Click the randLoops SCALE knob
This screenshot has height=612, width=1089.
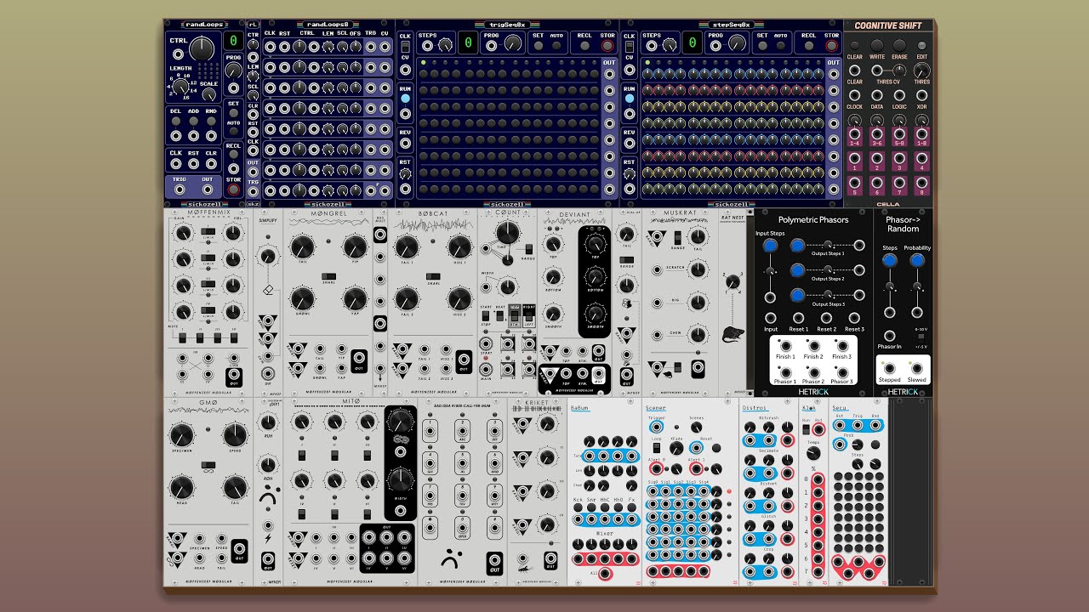209,95
